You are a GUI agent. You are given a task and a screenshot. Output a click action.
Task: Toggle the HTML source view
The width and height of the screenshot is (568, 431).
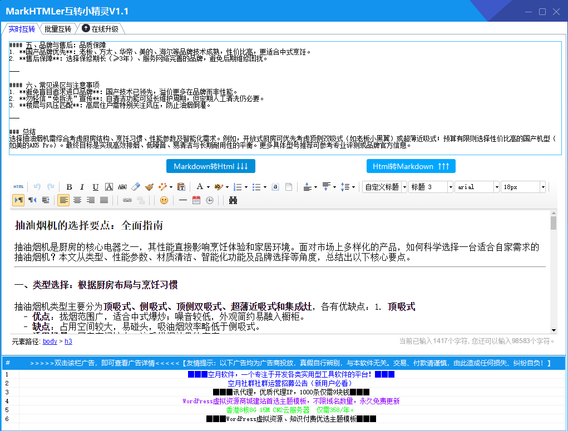pyautogui.click(x=18, y=187)
